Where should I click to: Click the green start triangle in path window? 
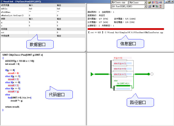[92, 74]
